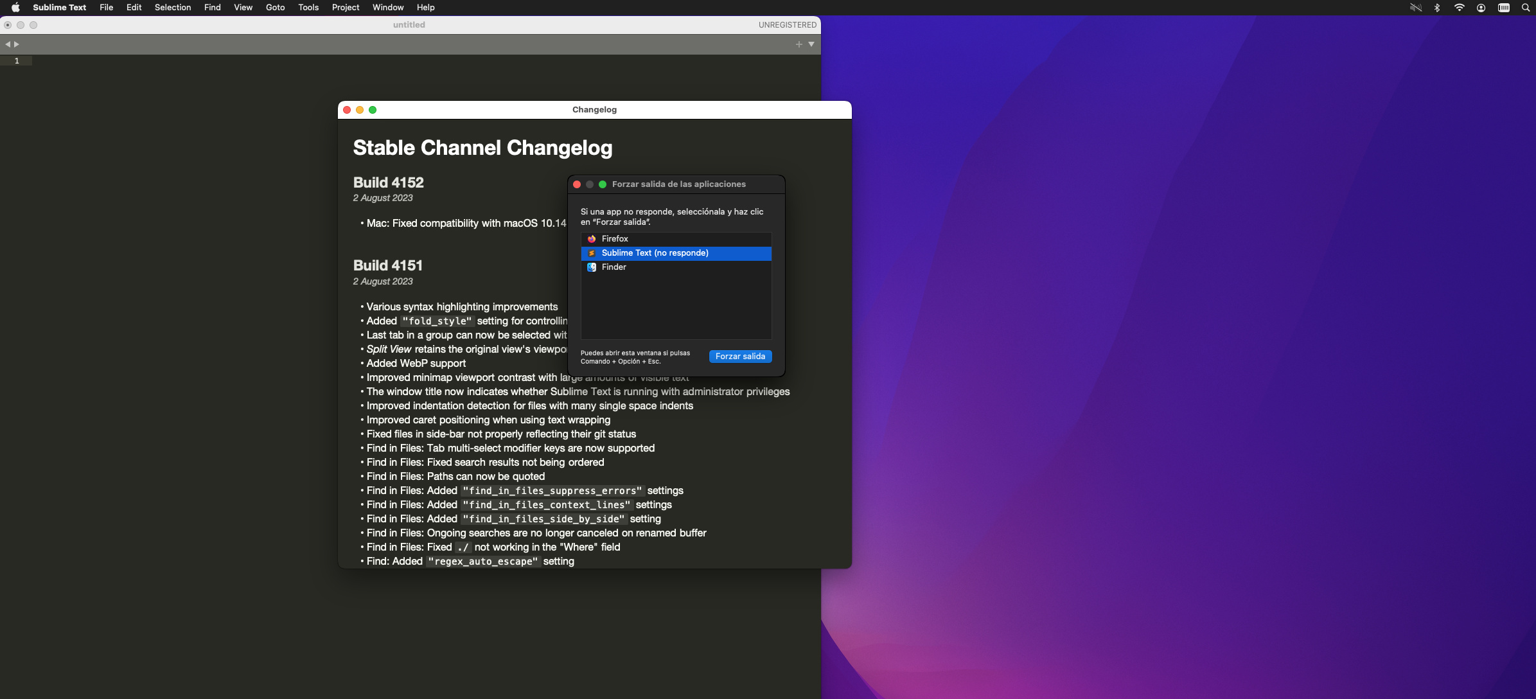Click the "untitled" window title
Screen dimensions: 1536x699
[x=409, y=25]
